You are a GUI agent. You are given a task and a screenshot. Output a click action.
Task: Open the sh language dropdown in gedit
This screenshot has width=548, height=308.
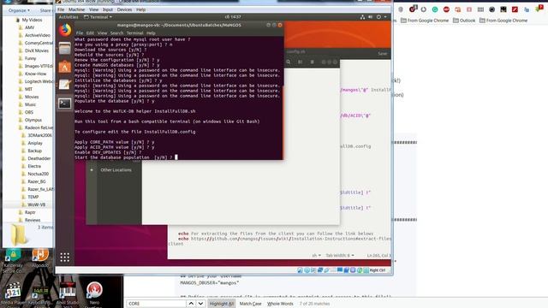316,255
